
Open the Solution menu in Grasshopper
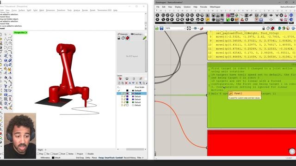pyautogui.click(x=187, y=7)
